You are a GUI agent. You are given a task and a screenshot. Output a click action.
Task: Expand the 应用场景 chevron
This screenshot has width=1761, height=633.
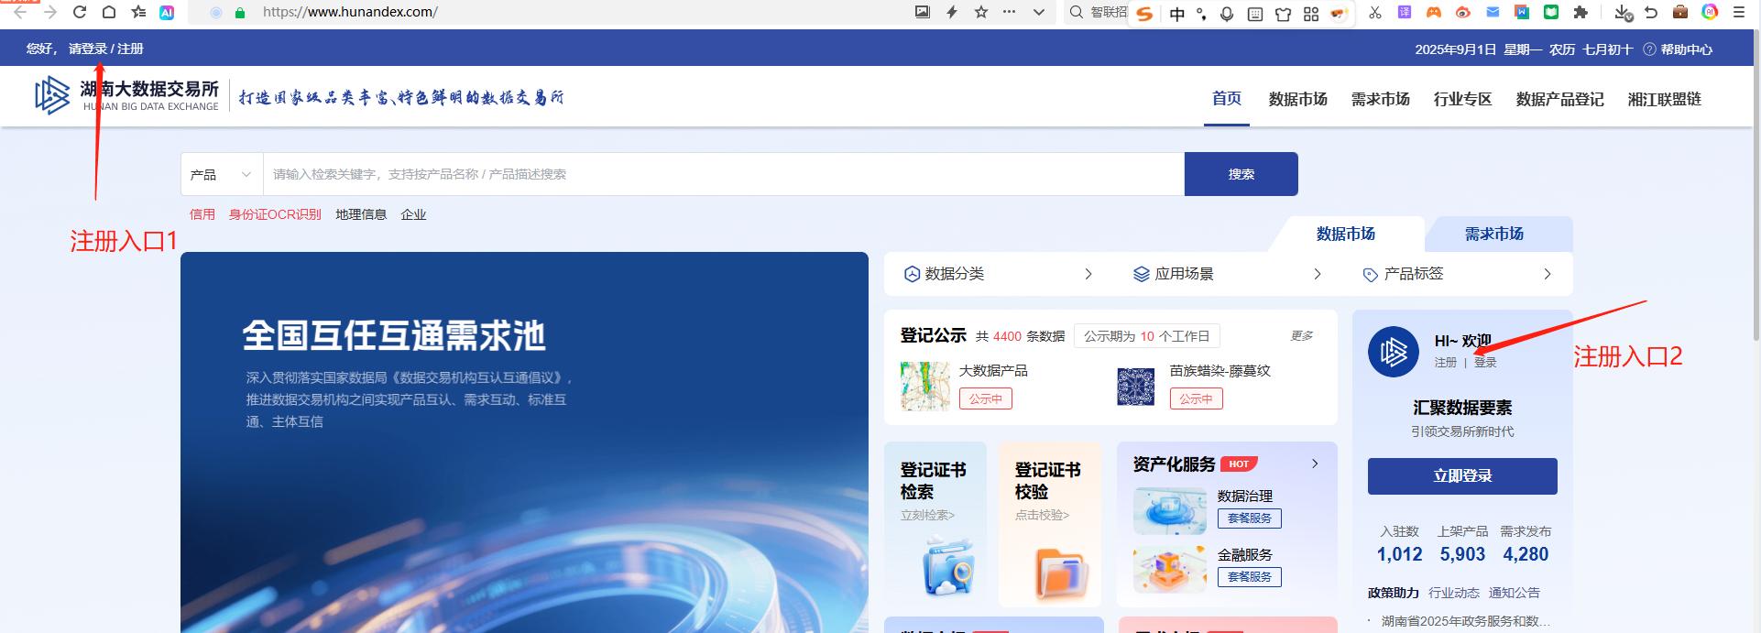(x=1317, y=274)
